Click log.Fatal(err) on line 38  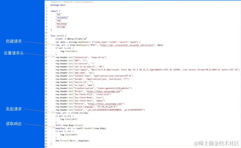tap(69, 119)
